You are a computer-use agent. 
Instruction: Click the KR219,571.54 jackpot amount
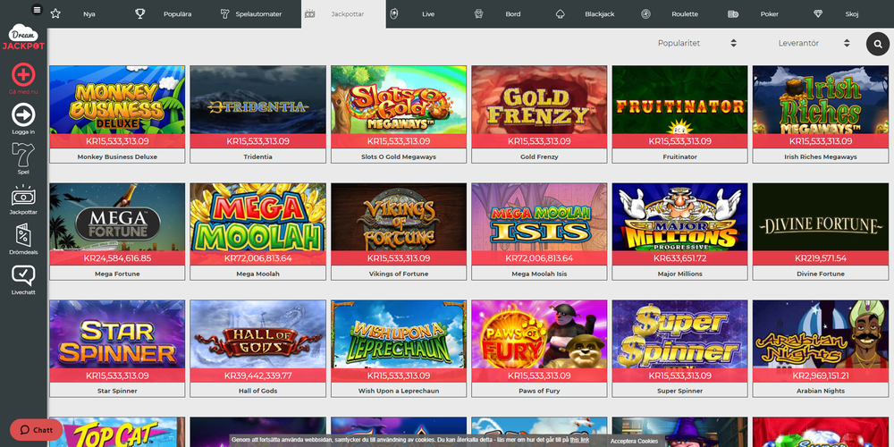[821, 258]
